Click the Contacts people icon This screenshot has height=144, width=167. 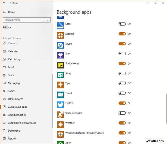[x=4, y=43]
